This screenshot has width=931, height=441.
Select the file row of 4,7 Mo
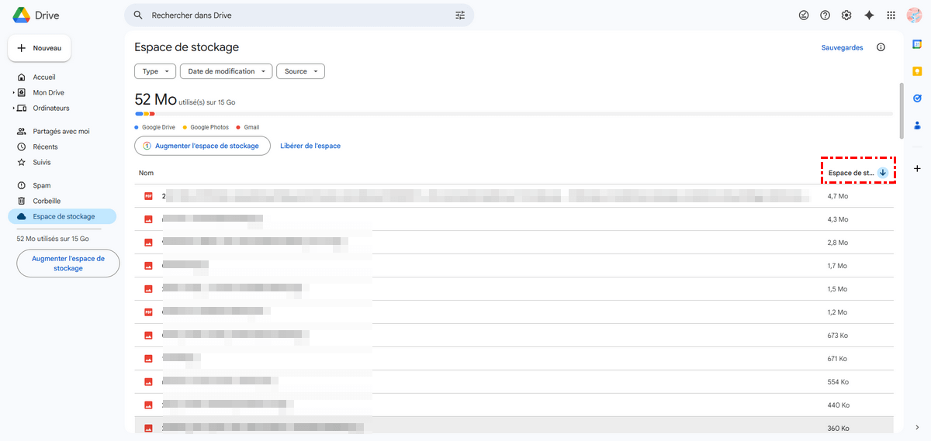(x=514, y=196)
